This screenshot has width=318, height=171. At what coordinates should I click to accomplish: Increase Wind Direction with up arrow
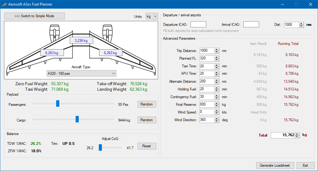click(x=217, y=119)
